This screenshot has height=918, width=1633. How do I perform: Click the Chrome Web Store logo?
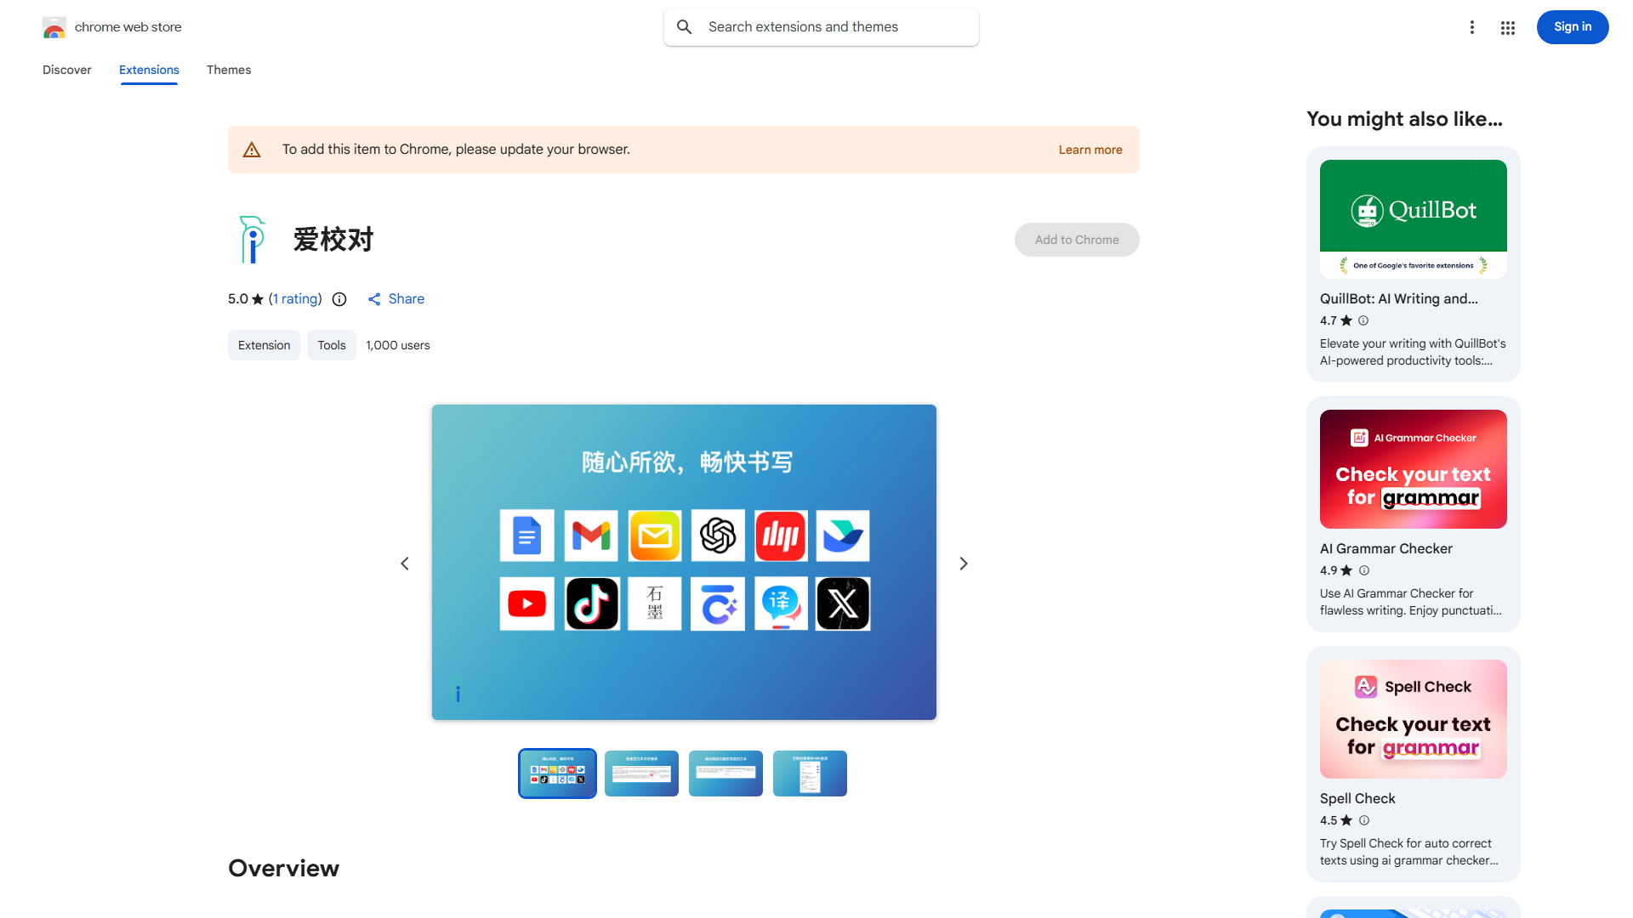(54, 27)
